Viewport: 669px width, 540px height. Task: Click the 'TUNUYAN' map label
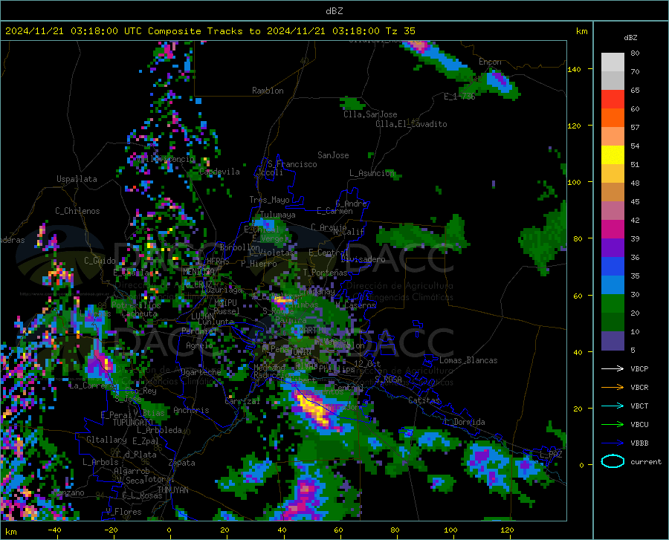(x=172, y=490)
